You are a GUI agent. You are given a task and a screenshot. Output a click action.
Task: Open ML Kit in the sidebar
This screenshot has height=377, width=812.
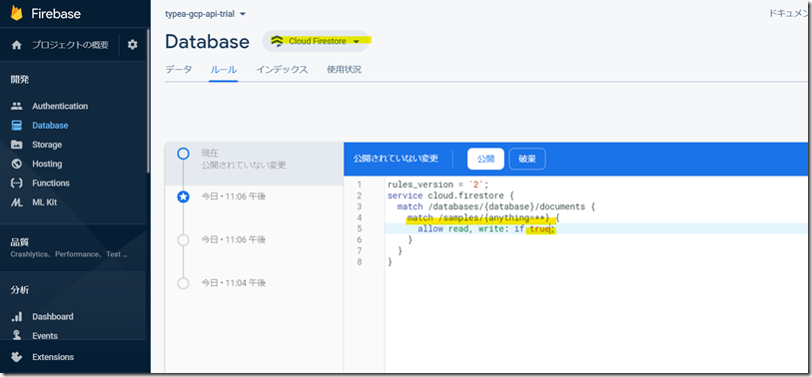45,202
